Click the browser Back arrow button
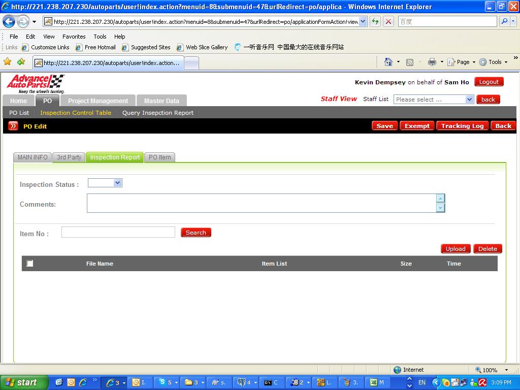This screenshot has height=390, width=520. click(x=9, y=22)
